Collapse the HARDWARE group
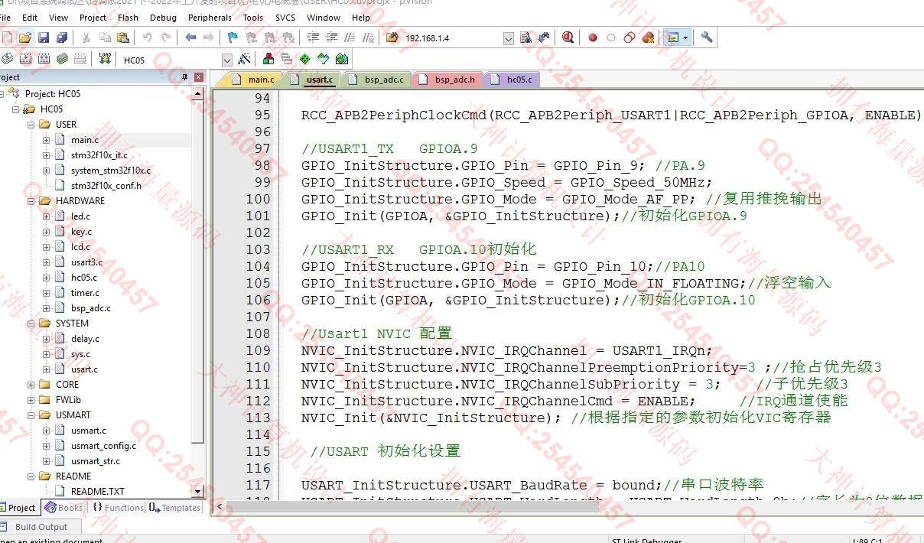Image resolution: width=924 pixels, height=543 pixels. [31, 201]
